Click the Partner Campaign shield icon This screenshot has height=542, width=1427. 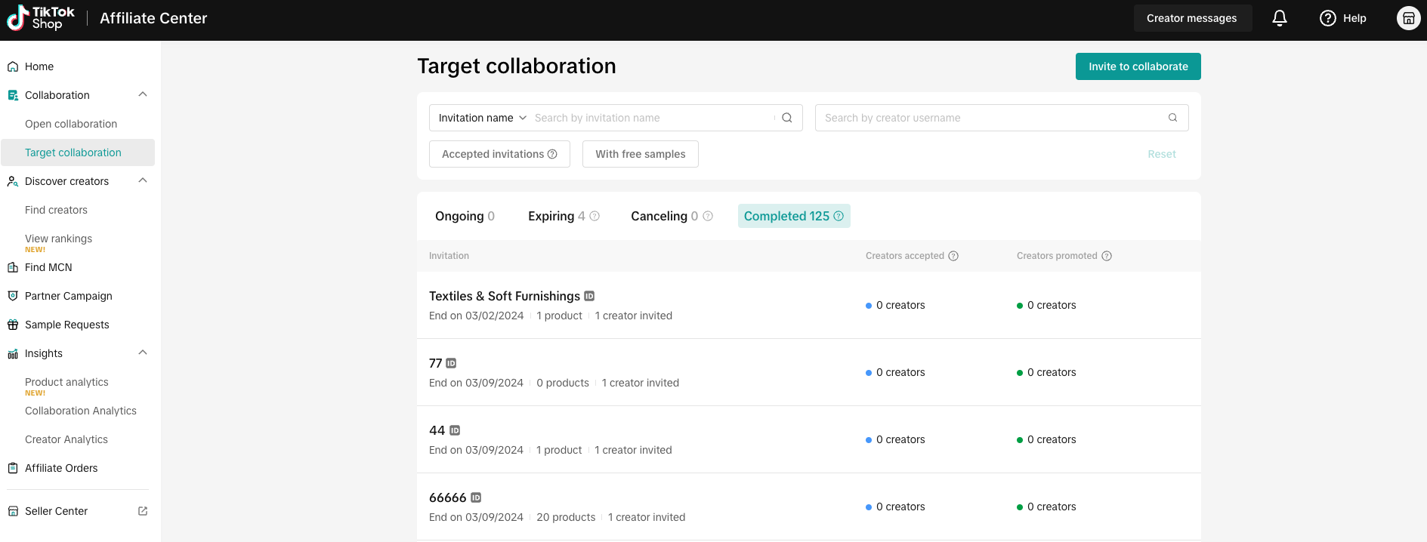13,296
